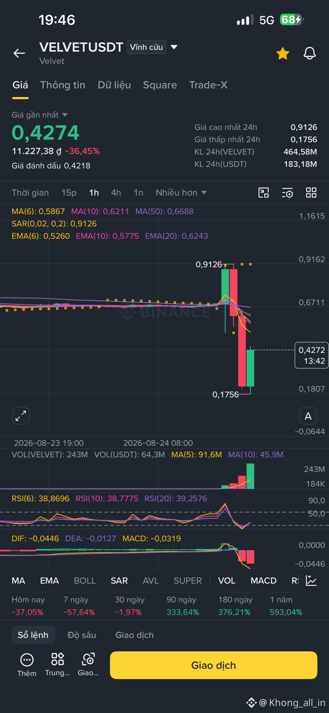329x713 pixels.
Task: Open indicator settings chart icon
Action: [x=311, y=581]
